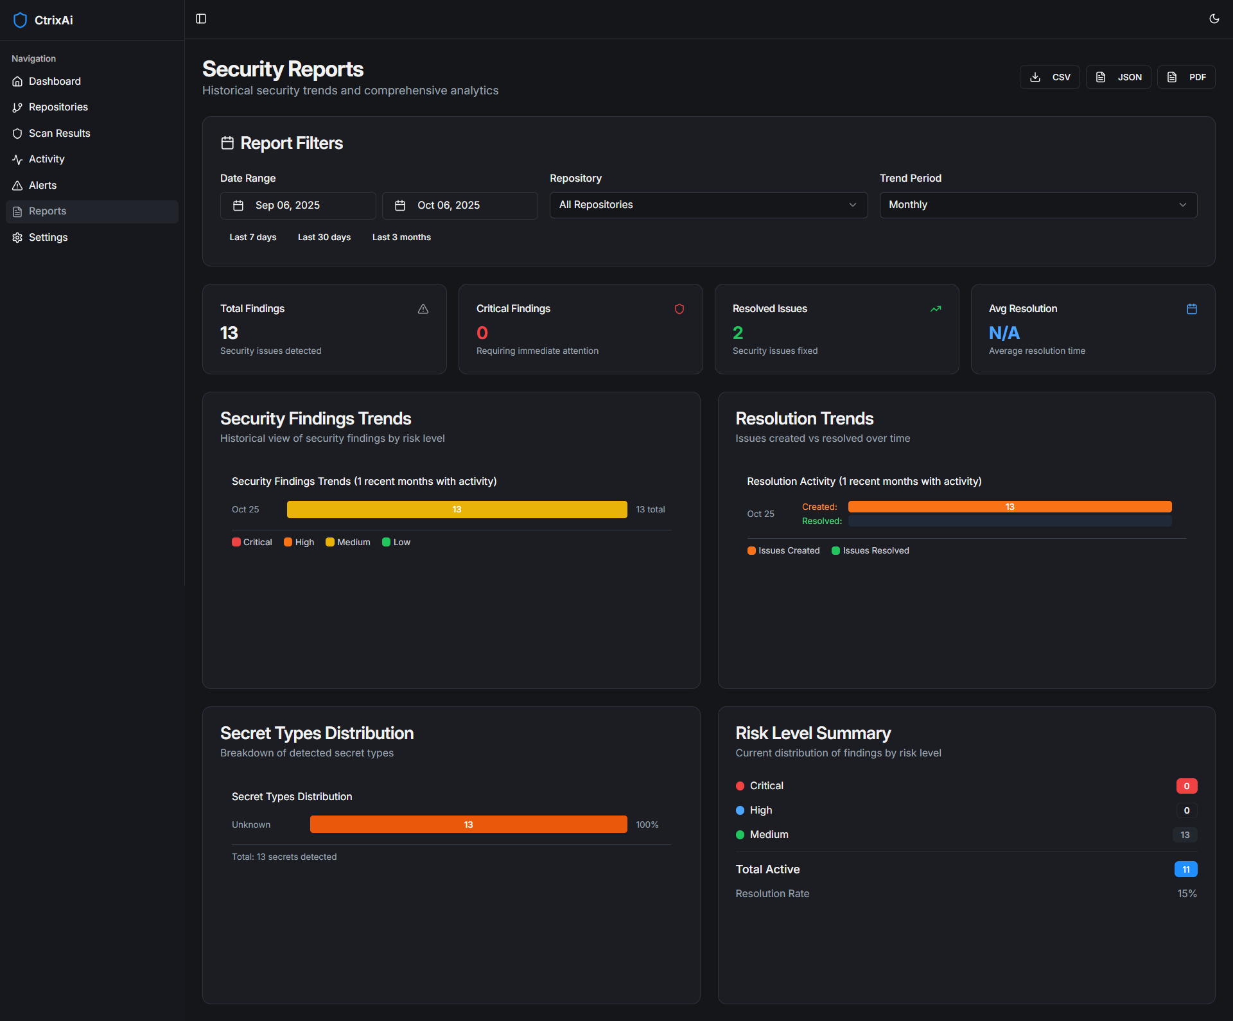Go to Scan Results in the sidebar

click(59, 133)
